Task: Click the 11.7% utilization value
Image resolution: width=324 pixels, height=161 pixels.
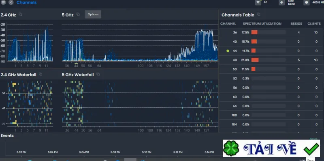Action: pos(246,51)
